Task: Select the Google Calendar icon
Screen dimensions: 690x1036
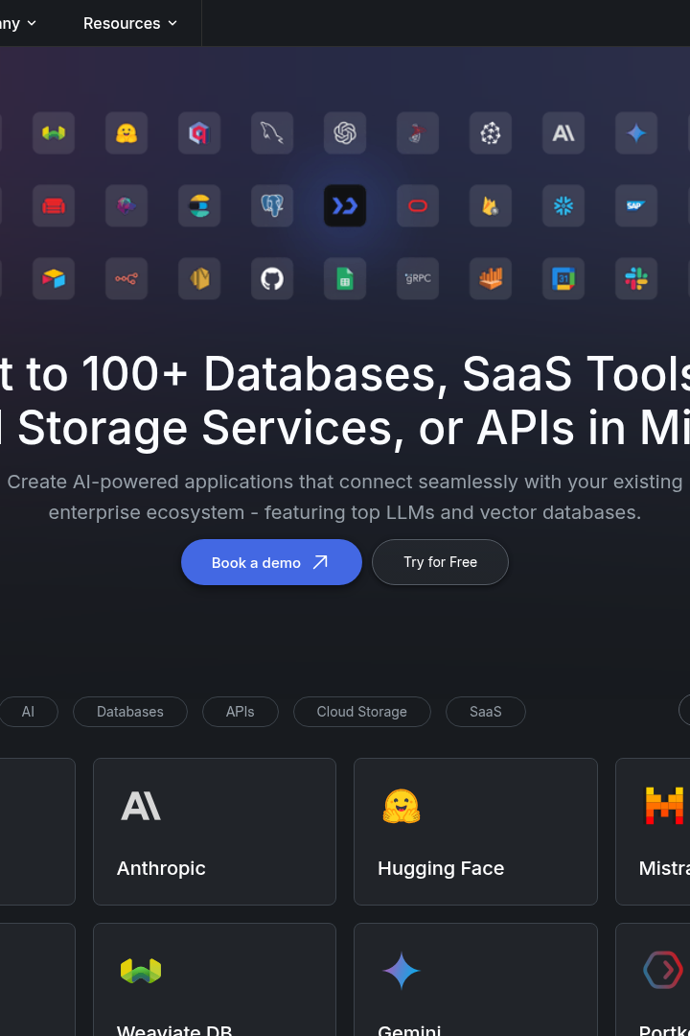Action: [563, 278]
